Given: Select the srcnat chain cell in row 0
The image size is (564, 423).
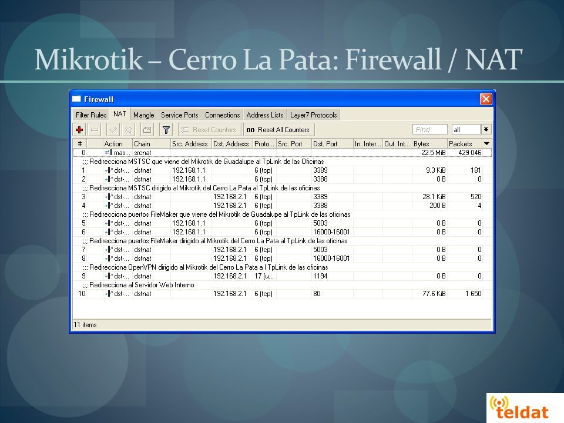Looking at the screenshot, I should pos(142,153).
